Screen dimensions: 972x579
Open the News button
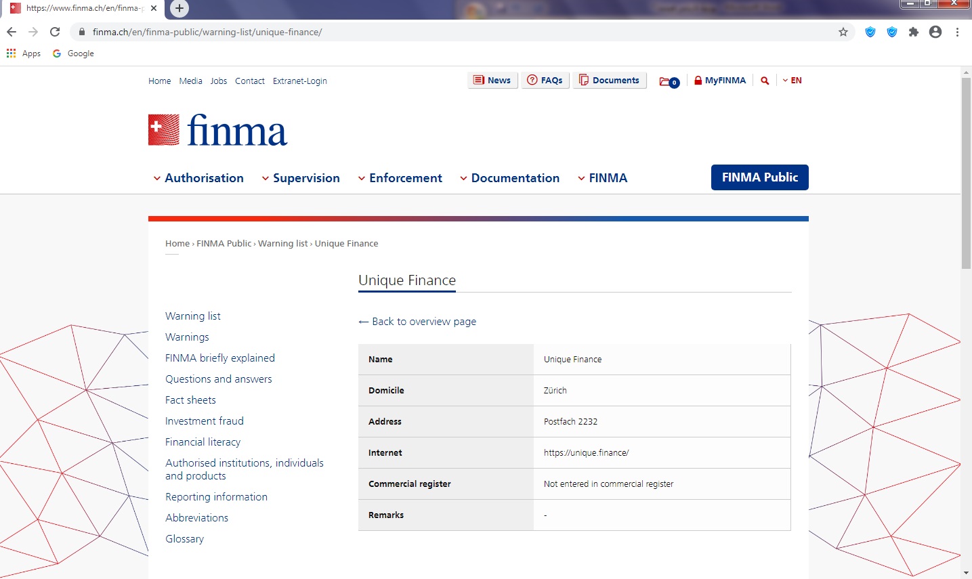[x=493, y=81]
